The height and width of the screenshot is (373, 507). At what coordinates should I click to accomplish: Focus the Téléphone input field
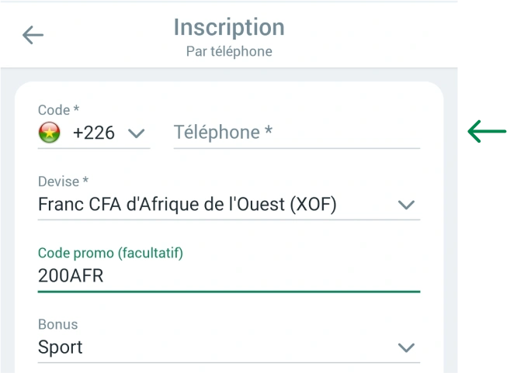click(295, 133)
